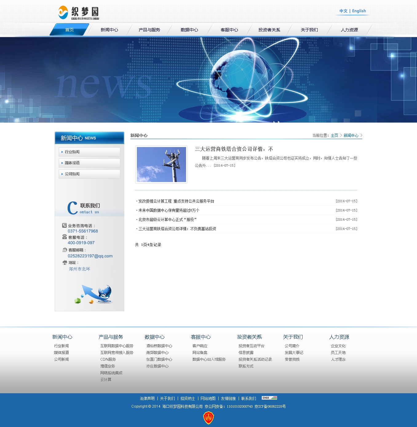Switch language to English
417x427 pixels.
pos(359,11)
